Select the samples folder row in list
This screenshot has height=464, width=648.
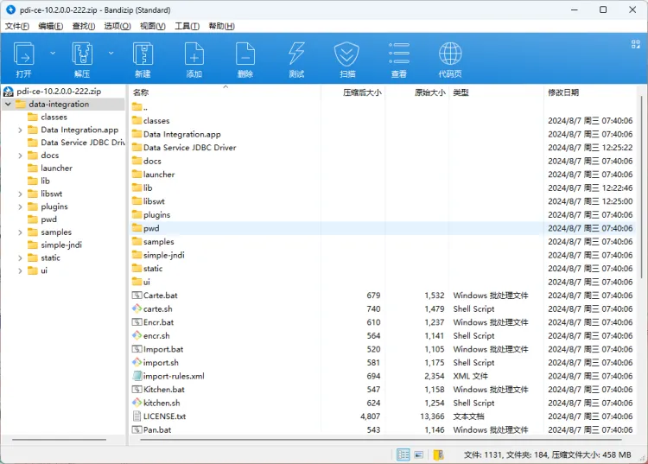(x=383, y=241)
